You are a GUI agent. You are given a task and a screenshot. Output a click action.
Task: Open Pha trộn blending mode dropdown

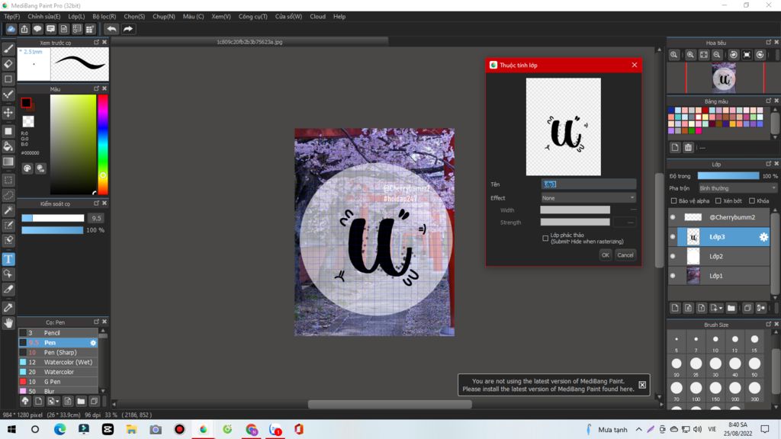(x=738, y=189)
